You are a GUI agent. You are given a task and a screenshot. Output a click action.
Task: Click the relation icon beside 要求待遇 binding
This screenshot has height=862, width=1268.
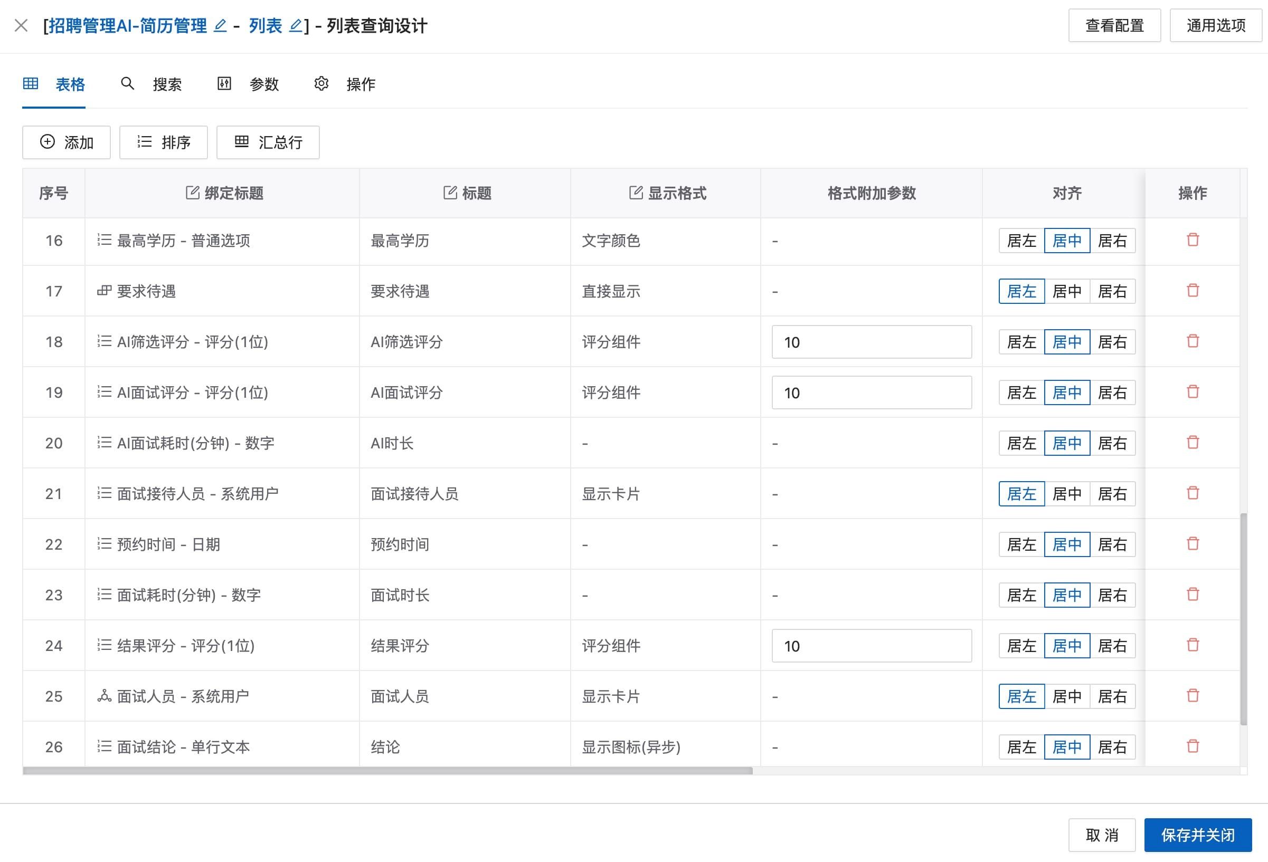click(104, 291)
